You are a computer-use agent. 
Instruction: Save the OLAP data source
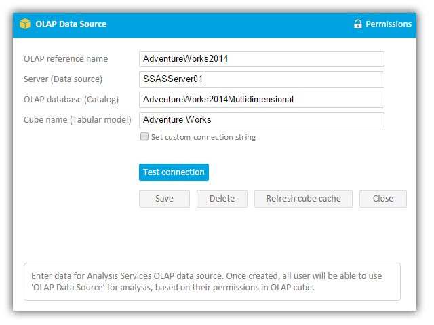pos(164,199)
